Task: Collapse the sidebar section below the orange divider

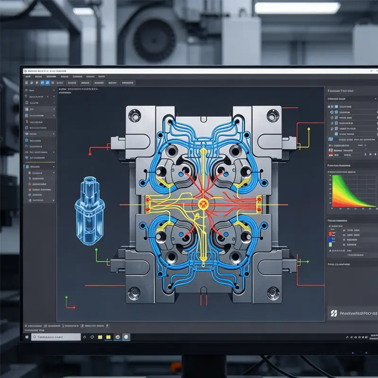Action: point(54,167)
